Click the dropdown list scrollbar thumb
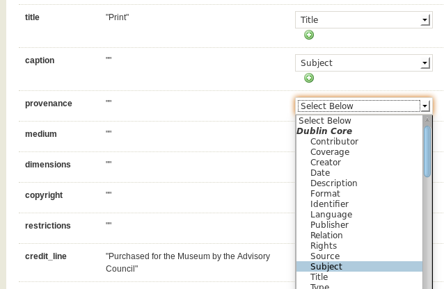The width and height of the screenshot is (444, 289). (x=427, y=151)
